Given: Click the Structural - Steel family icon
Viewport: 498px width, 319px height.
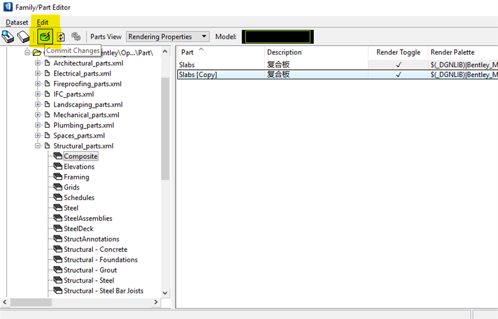Looking at the screenshot, I should point(58,280).
